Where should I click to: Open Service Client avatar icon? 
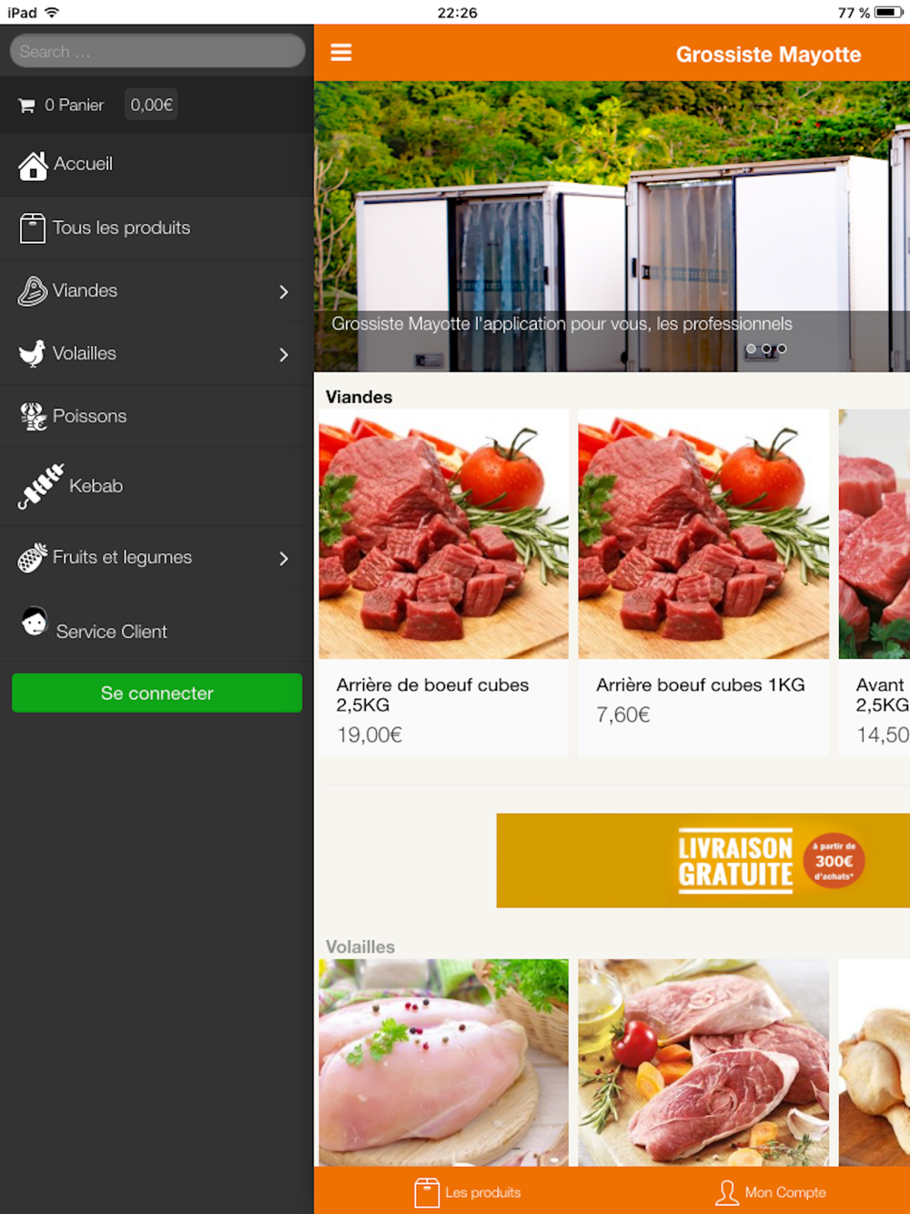(x=35, y=622)
